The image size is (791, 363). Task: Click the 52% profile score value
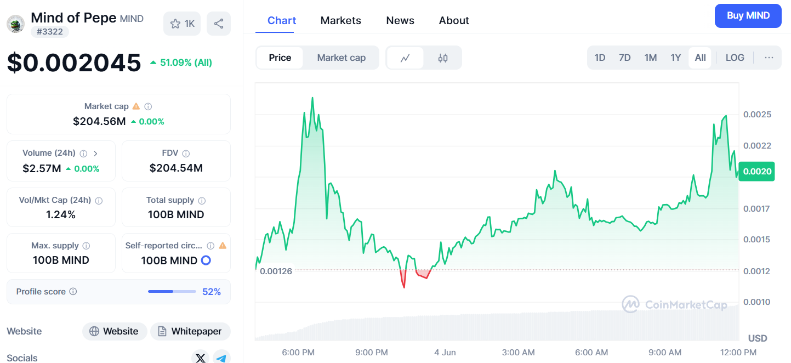212,292
